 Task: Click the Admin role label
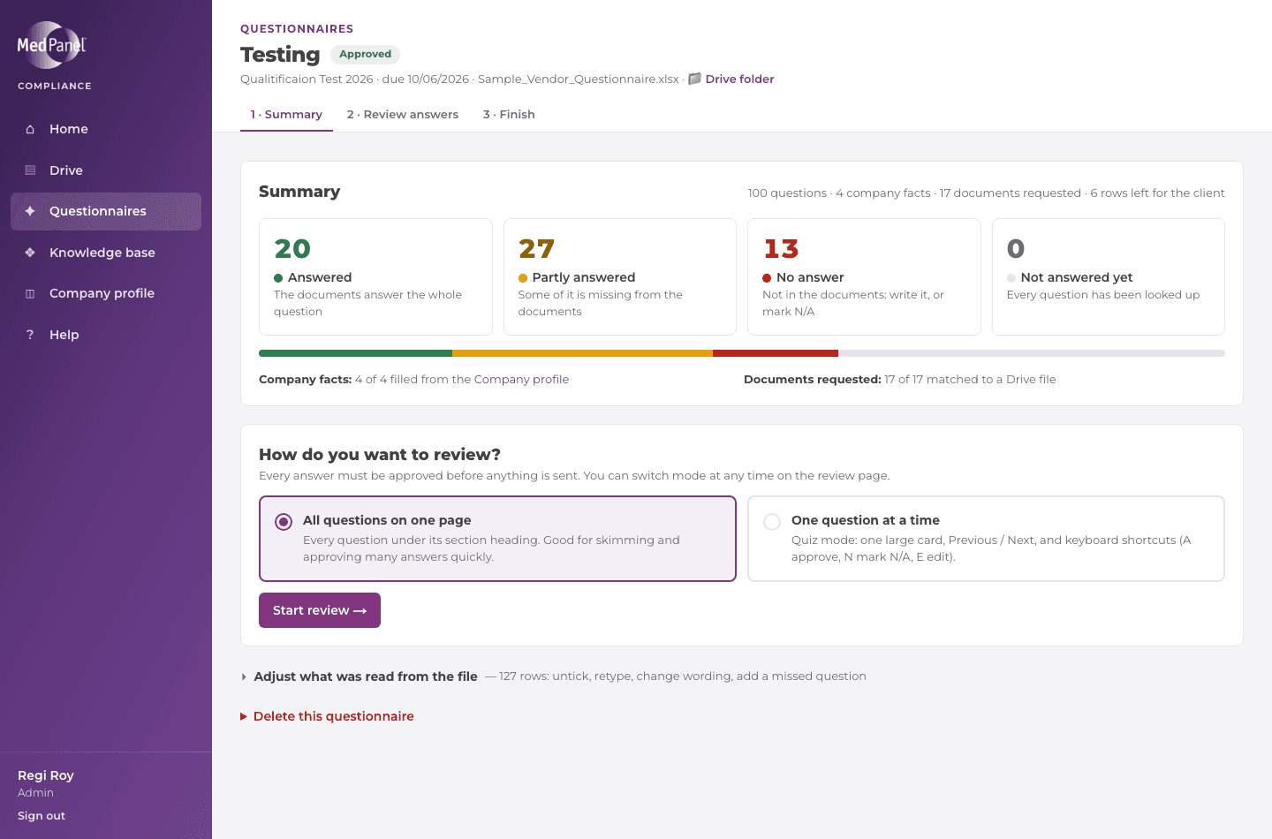(x=35, y=793)
